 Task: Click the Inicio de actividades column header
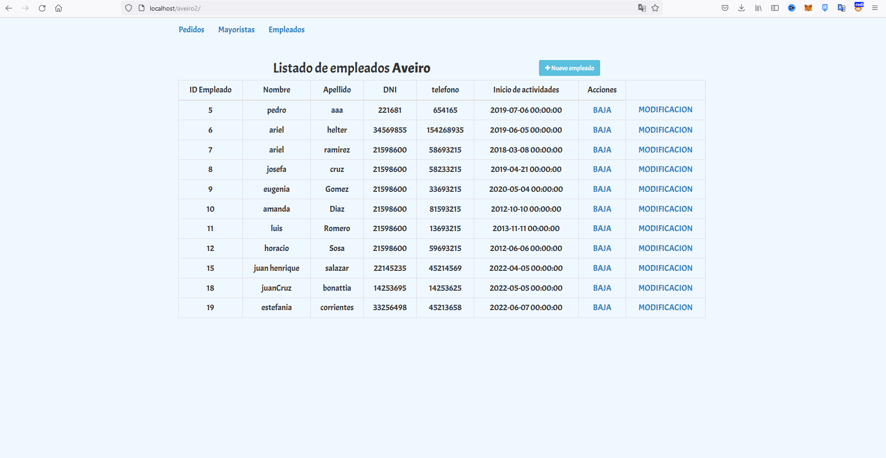[x=526, y=90]
